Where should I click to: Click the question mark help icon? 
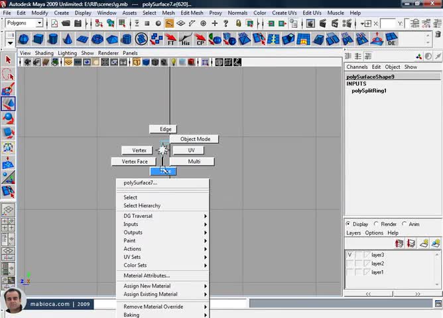(x=225, y=23)
